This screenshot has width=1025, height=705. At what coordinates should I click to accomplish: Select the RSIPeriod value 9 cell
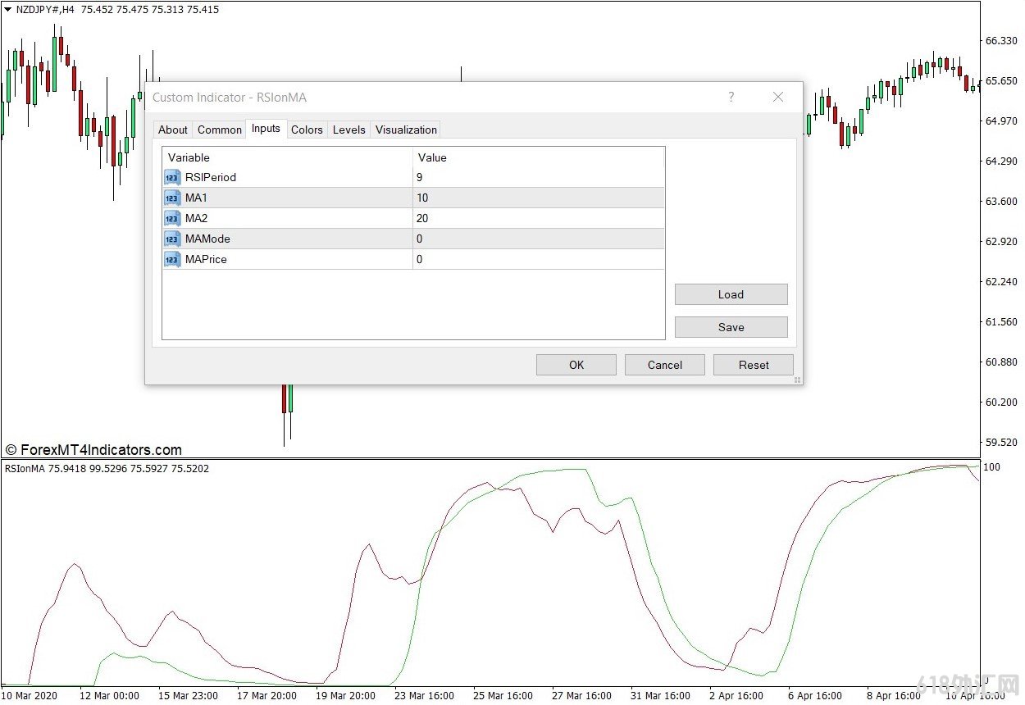(539, 177)
